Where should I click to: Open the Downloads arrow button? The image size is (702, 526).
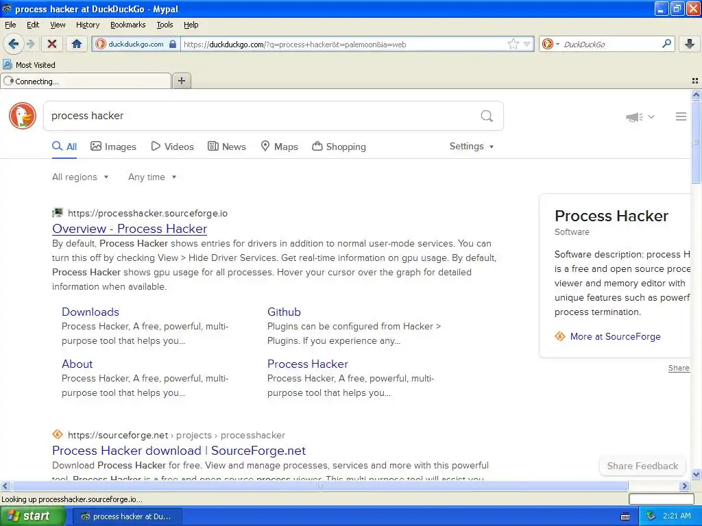click(690, 44)
